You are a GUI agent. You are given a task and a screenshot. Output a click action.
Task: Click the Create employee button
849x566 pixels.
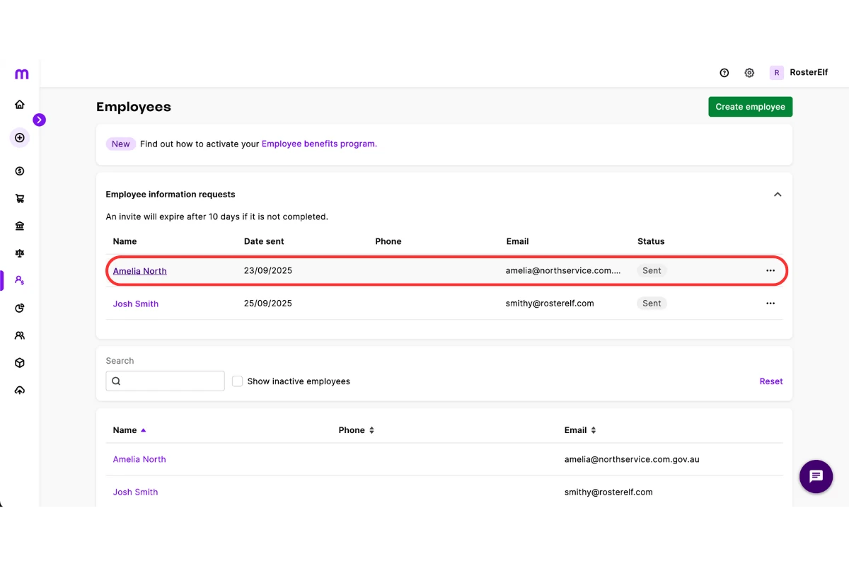(x=751, y=107)
